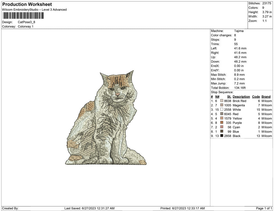
Task: Click the stitch count '1579' in Yellow row
Action: 228,118
